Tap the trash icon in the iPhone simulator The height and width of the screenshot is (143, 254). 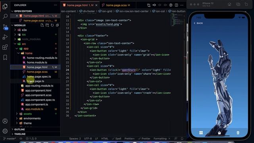(238, 133)
